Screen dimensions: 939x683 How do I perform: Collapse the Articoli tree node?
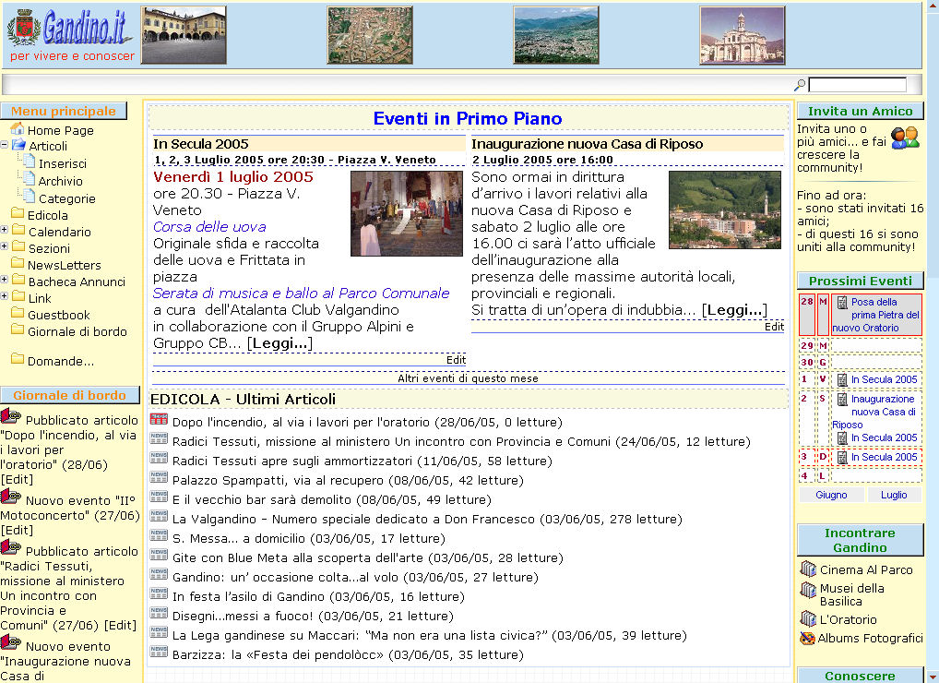click(x=5, y=145)
